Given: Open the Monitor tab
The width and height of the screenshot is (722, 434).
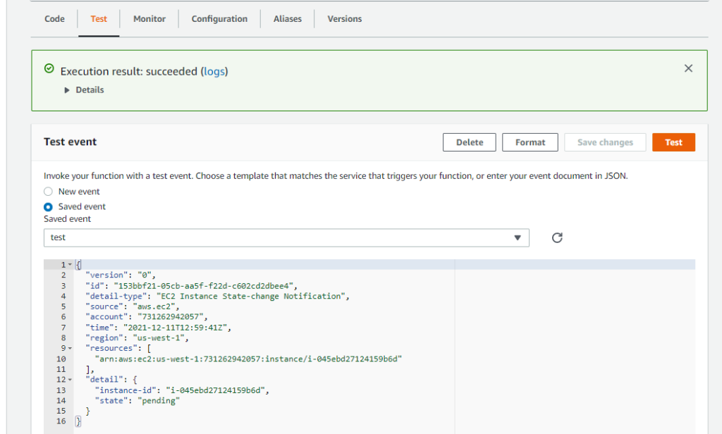Looking at the screenshot, I should [x=149, y=19].
